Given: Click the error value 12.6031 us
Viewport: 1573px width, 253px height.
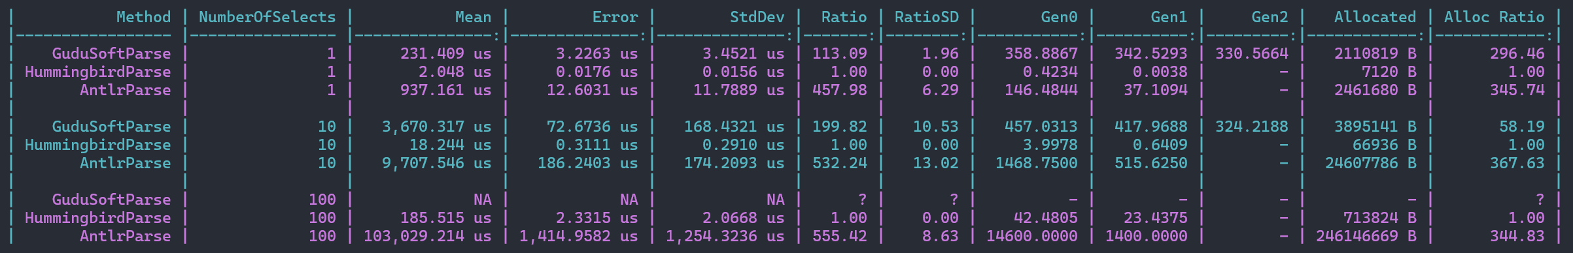Looking at the screenshot, I should pyautogui.click(x=592, y=90).
